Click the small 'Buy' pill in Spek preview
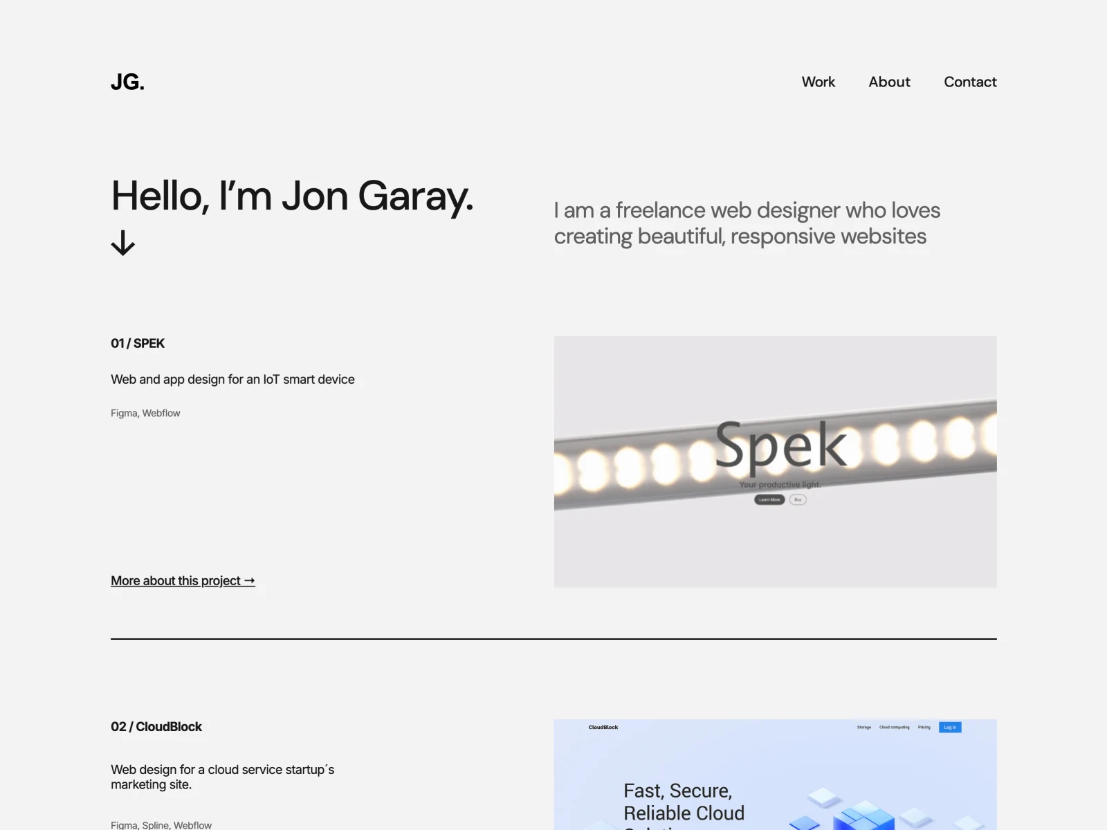 [x=798, y=499]
